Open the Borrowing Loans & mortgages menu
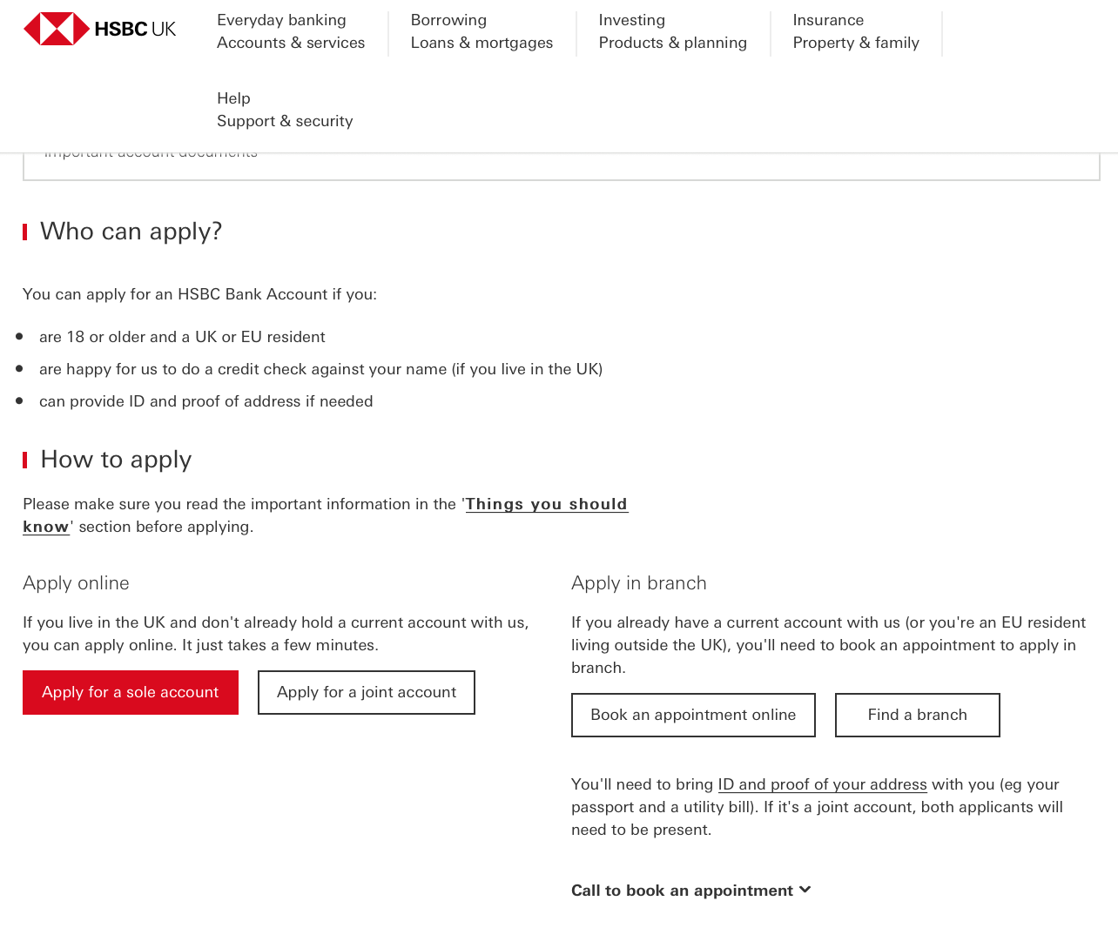This screenshot has width=1118, height=928. [x=482, y=31]
